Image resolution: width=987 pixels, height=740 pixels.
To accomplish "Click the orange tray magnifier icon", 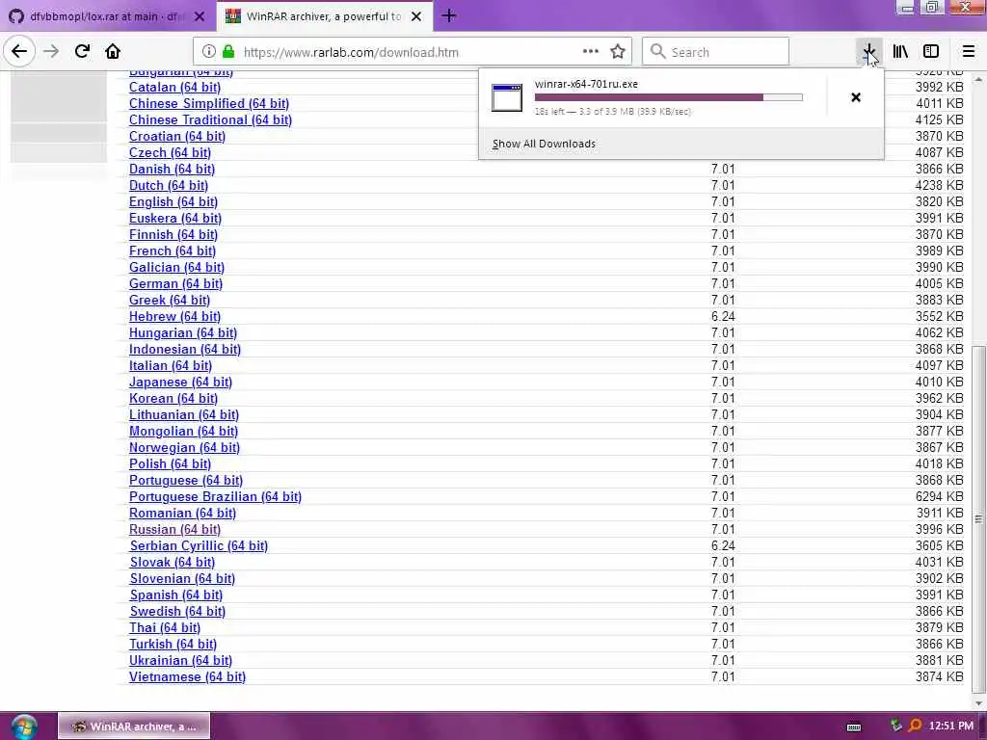I will (915, 727).
